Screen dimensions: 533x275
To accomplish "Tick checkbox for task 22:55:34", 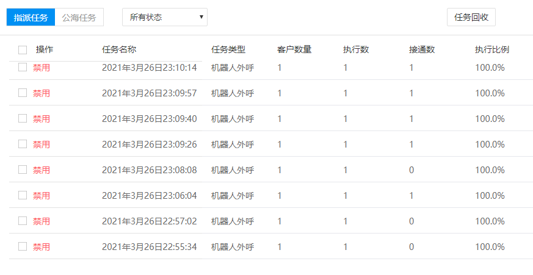I will tap(23, 246).
